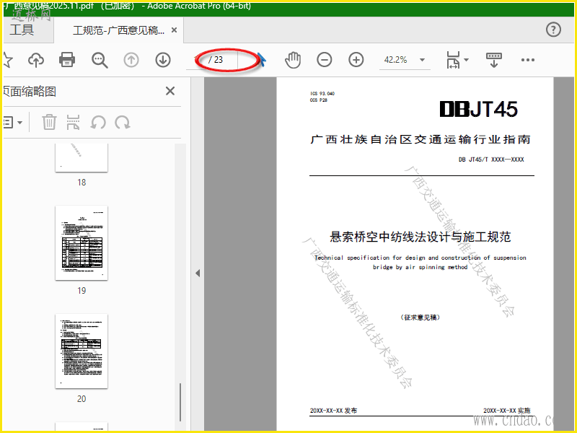This screenshot has height=433, width=577.
Task: Open the Help question mark icon
Action: (x=553, y=30)
